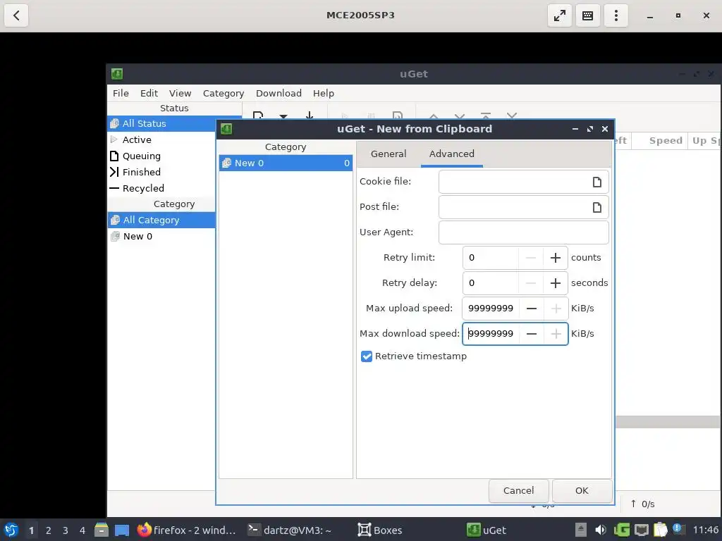Switch to workspace 2
722x541 pixels.
click(49, 530)
